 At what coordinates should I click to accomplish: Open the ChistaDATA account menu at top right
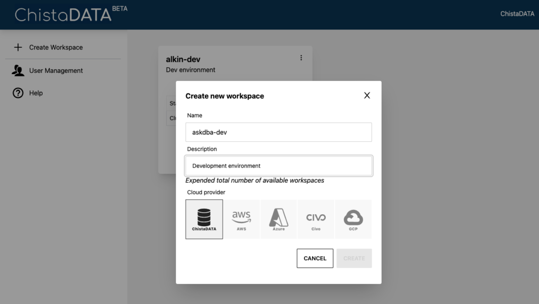pos(517,14)
